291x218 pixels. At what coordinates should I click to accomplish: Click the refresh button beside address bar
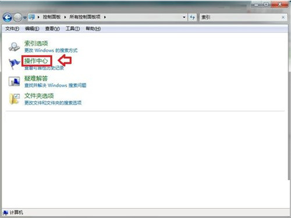point(192,17)
